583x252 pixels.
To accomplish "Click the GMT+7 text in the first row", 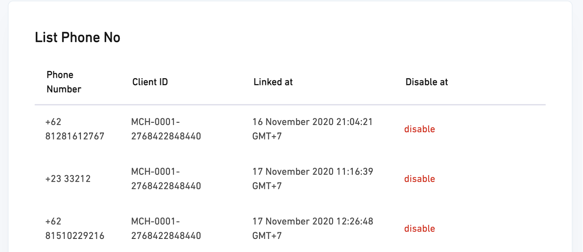I will 267,136.
